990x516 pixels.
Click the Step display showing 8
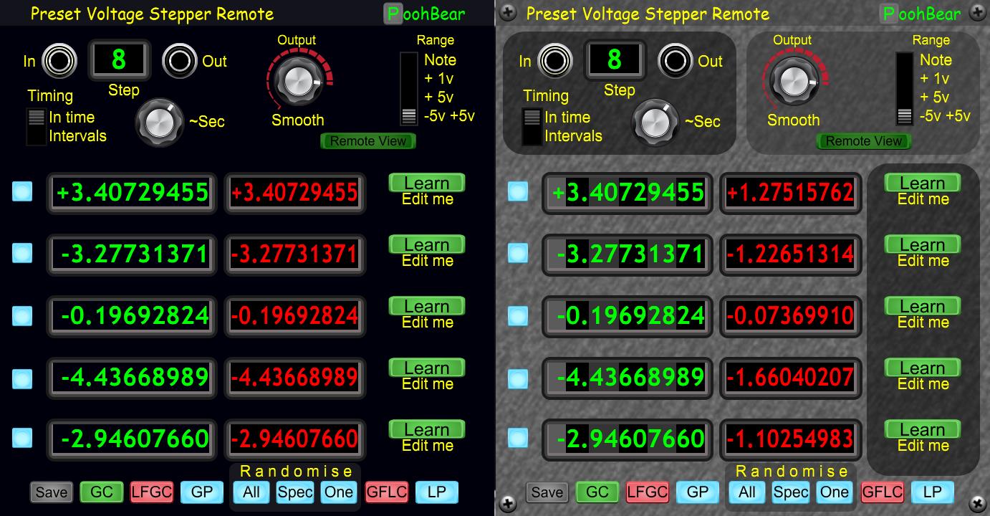(x=118, y=60)
